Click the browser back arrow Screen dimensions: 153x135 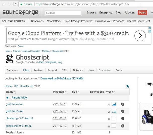point(4,4)
